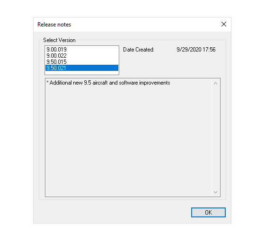Viewport: 265px width, 241px height.
Task: Click the Select Version group label
Action: pyautogui.click(x=59, y=40)
